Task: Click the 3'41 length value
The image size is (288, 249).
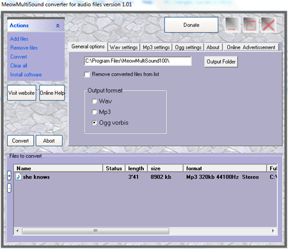Action: tap(133, 177)
